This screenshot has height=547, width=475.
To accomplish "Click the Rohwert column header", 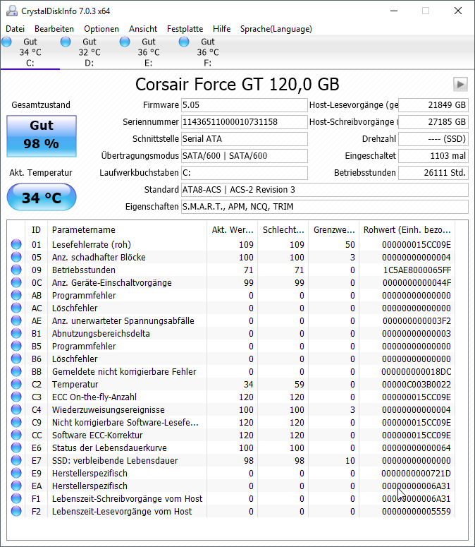I will tap(407, 230).
